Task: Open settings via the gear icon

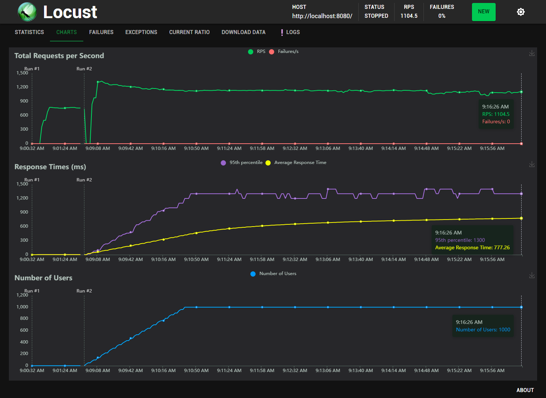Action: 520,12
